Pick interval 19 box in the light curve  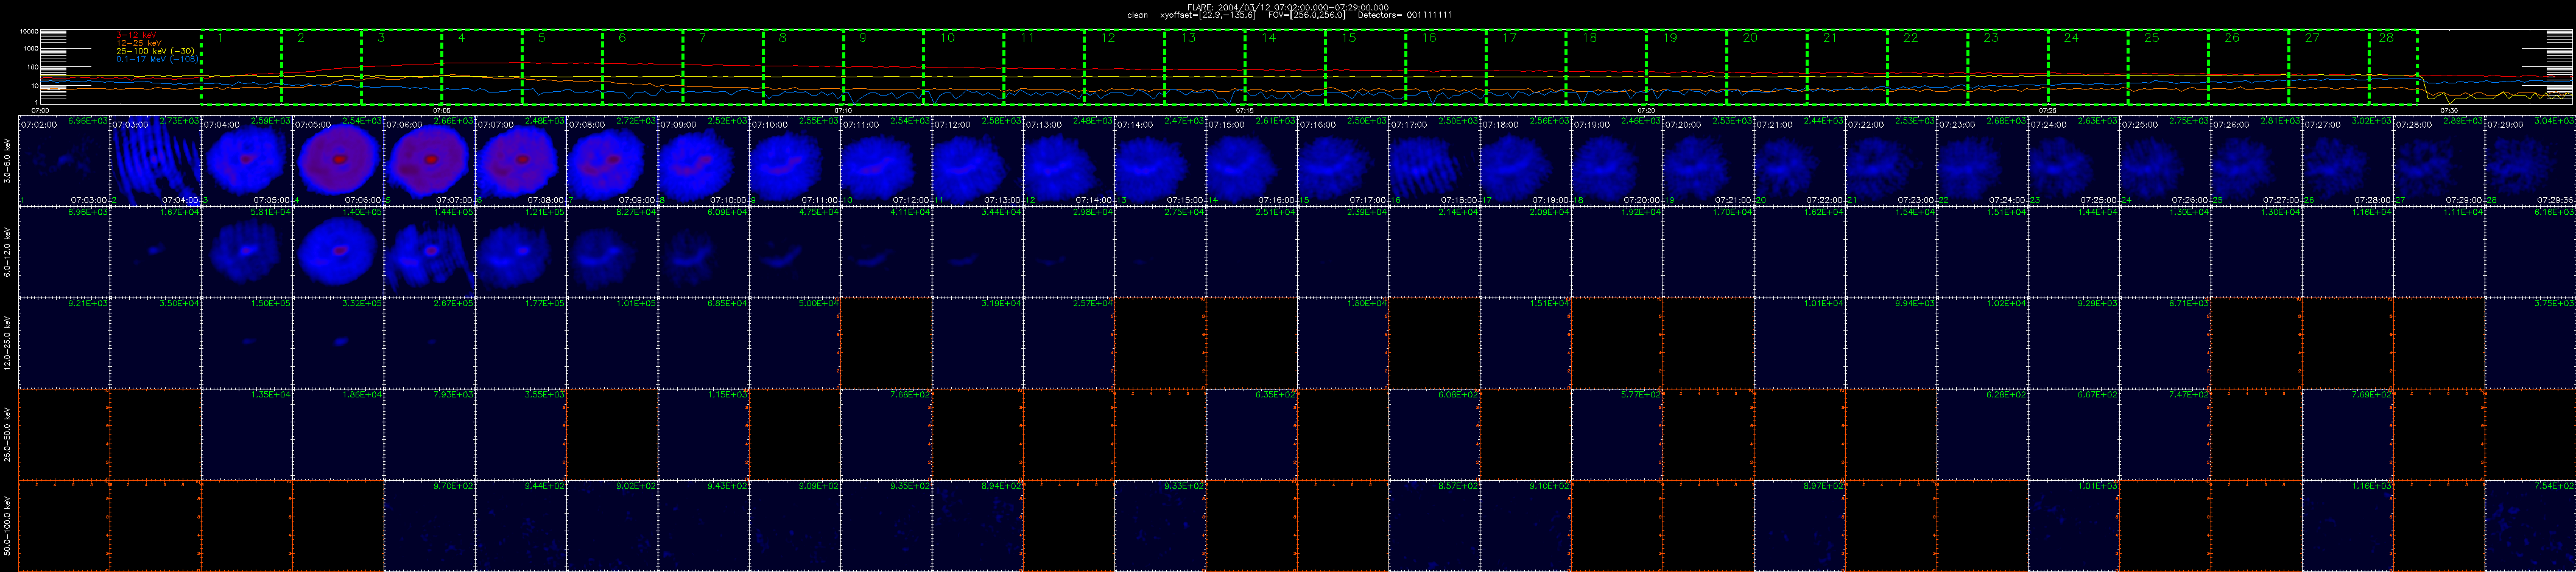pyautogui.click(x=1687, y=67)
